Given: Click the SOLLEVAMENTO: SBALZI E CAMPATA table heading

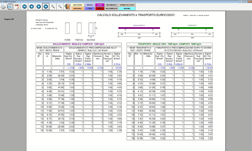Looking at the screenshot, I should [79, 44].
